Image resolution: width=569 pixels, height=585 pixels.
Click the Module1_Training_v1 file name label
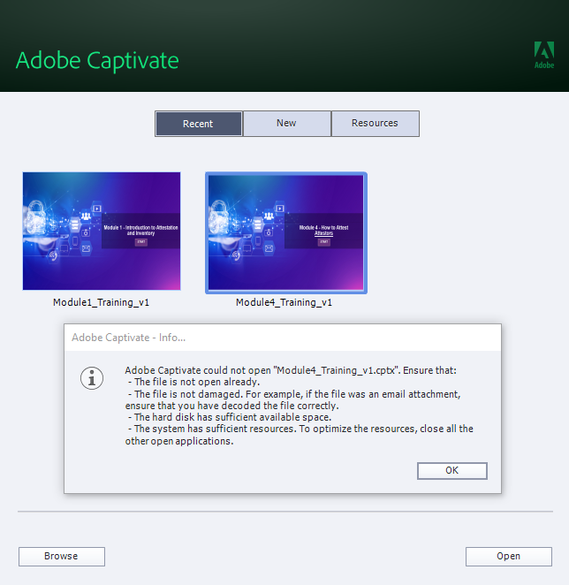pos(101,302)
